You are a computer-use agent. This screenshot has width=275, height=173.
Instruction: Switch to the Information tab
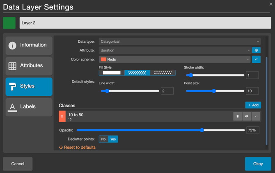click(29, 45)
